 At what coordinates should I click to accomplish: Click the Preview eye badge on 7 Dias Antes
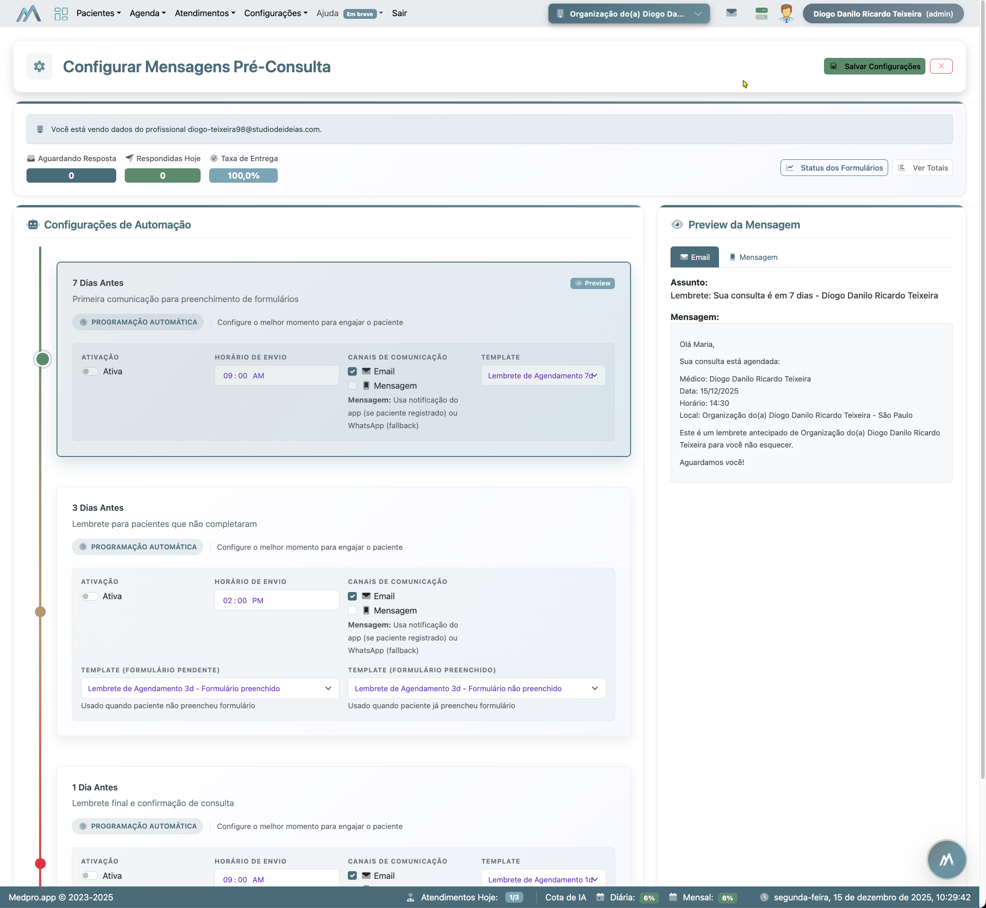[x=592, y=284]
